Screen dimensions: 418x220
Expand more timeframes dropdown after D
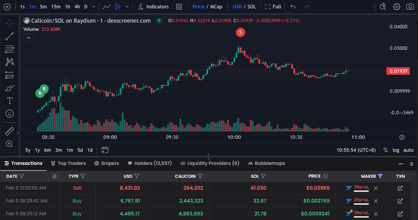coord(94,7)
